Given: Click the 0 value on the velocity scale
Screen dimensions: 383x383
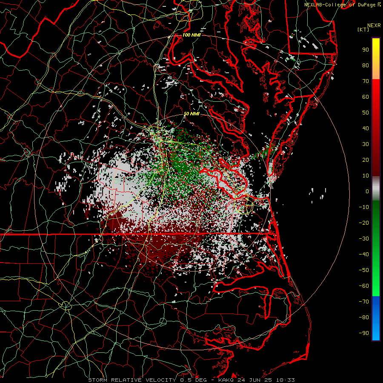Looking at the screenshot, I should click(x=367, y=191).
